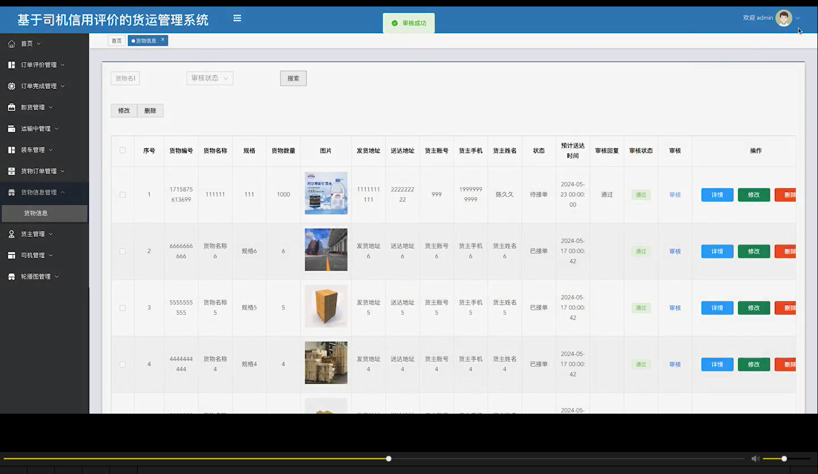
Task: Switch to the 首页 tab
Action: point(116,40)
